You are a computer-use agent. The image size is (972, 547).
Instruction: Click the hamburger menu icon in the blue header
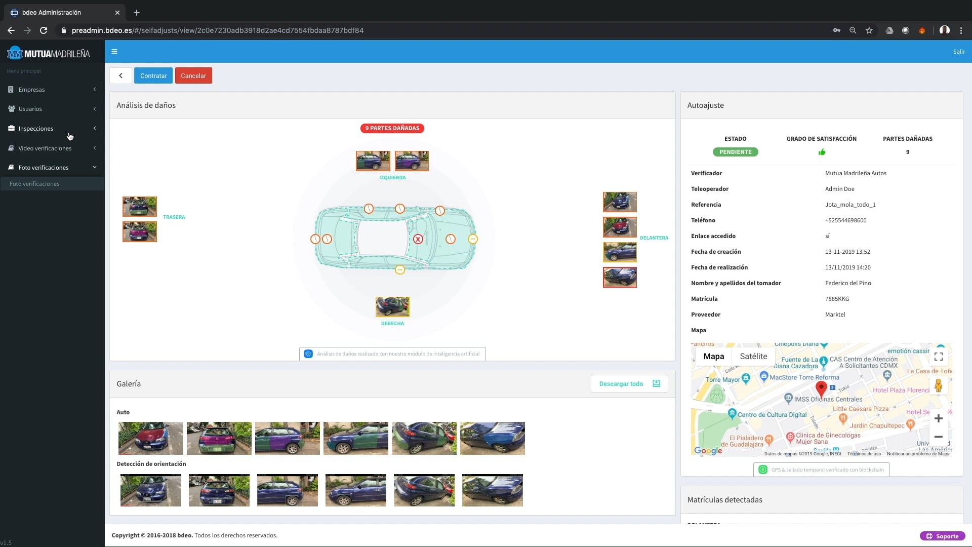tap(114, 52)
